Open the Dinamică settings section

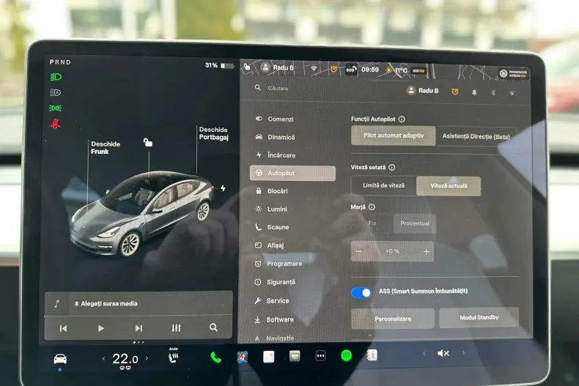(x=275, y=137)
